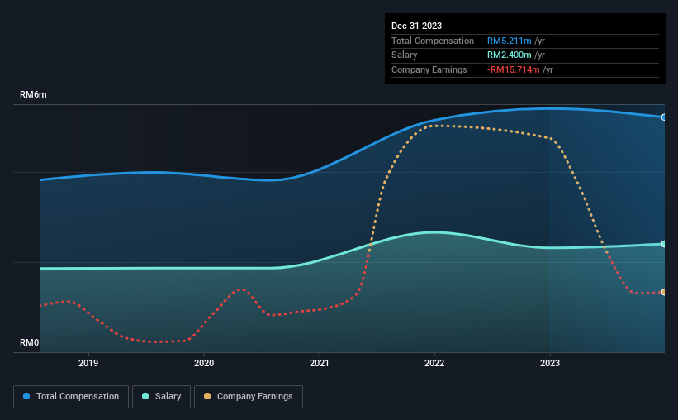The image size is (678, 420).
Task: Click the orange Company Earnings legend dot
Action: pos(207,396)
